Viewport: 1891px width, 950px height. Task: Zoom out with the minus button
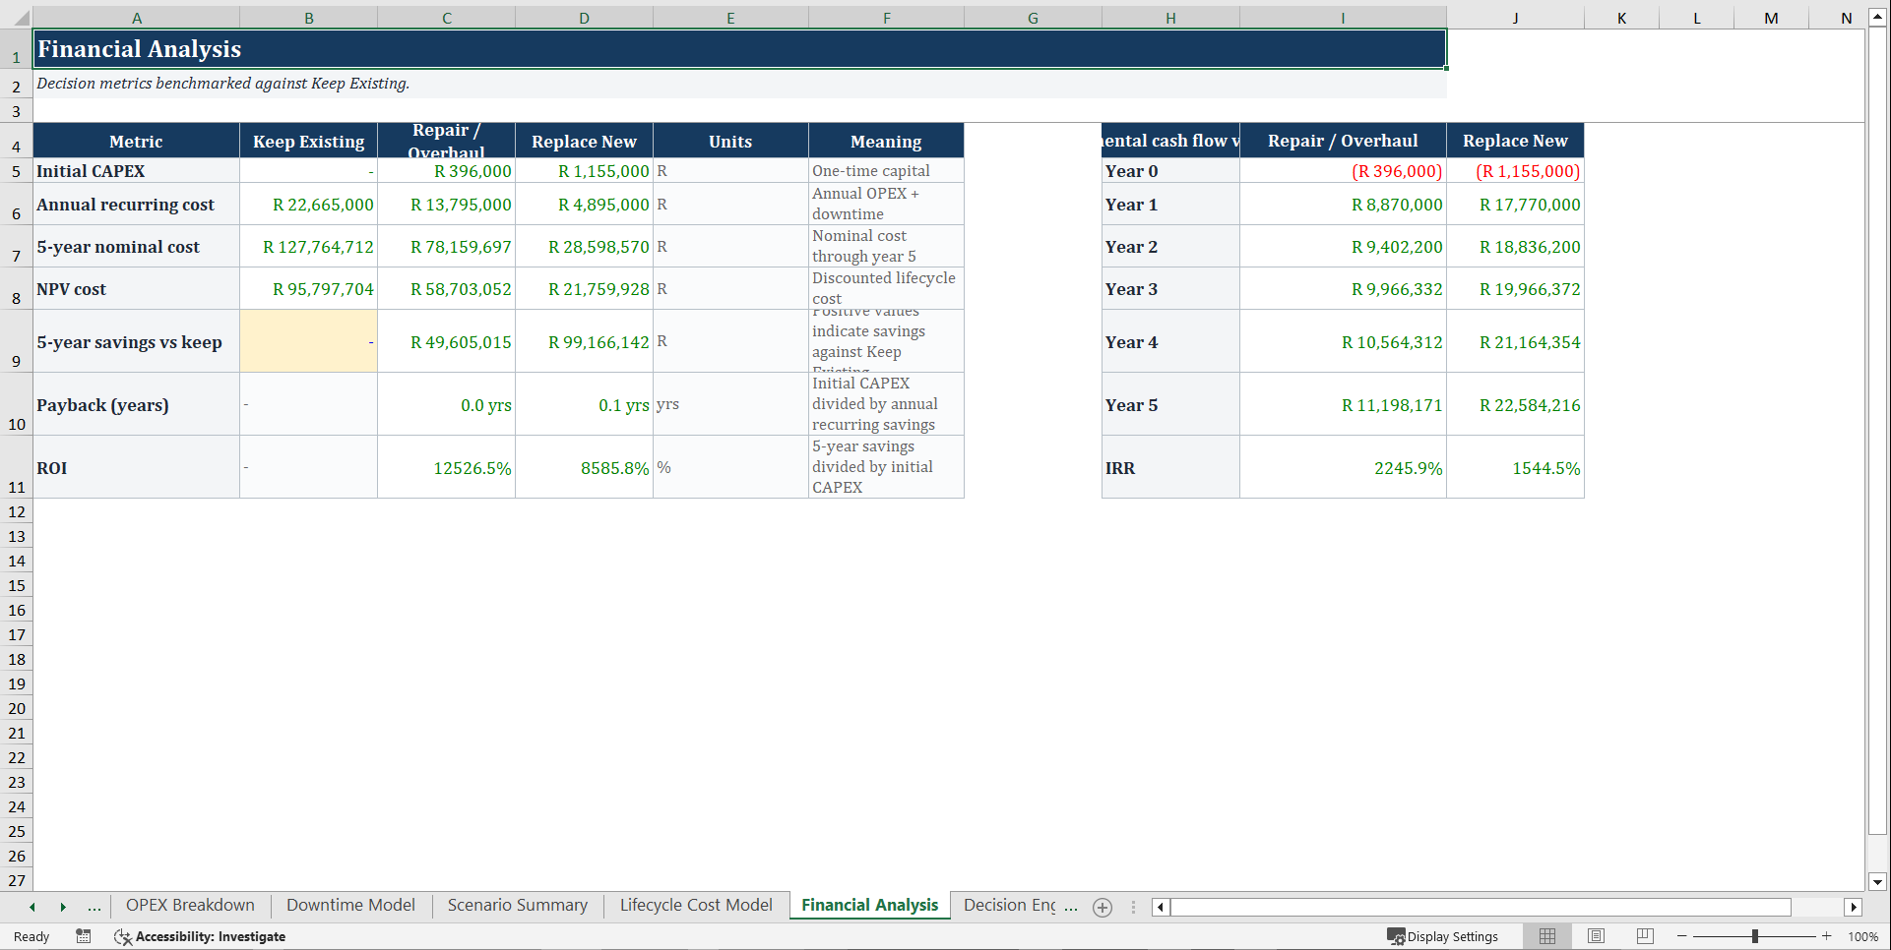pos(1682,936)
